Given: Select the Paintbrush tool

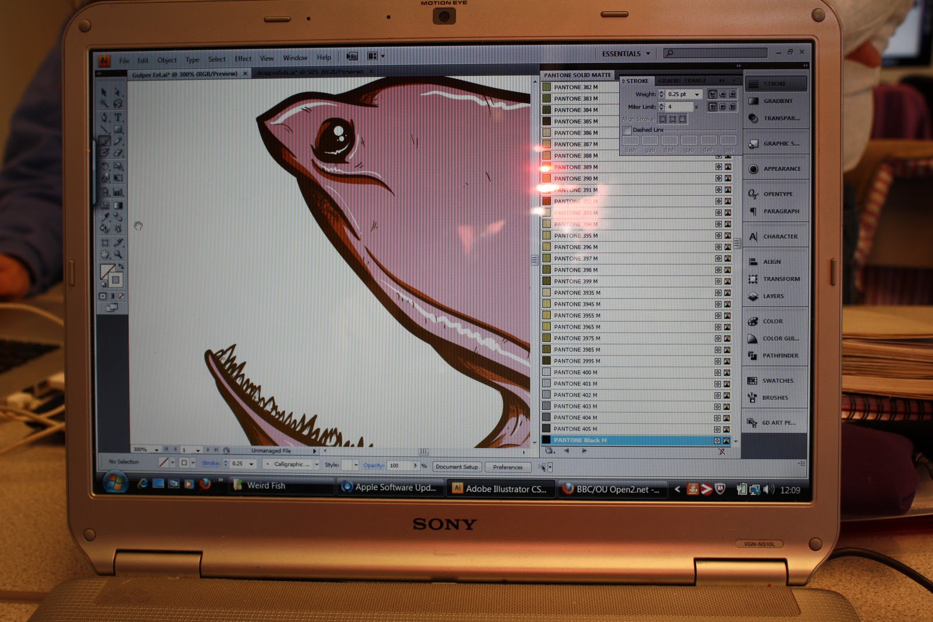Looking at the screenshot, I should point(105,141).
